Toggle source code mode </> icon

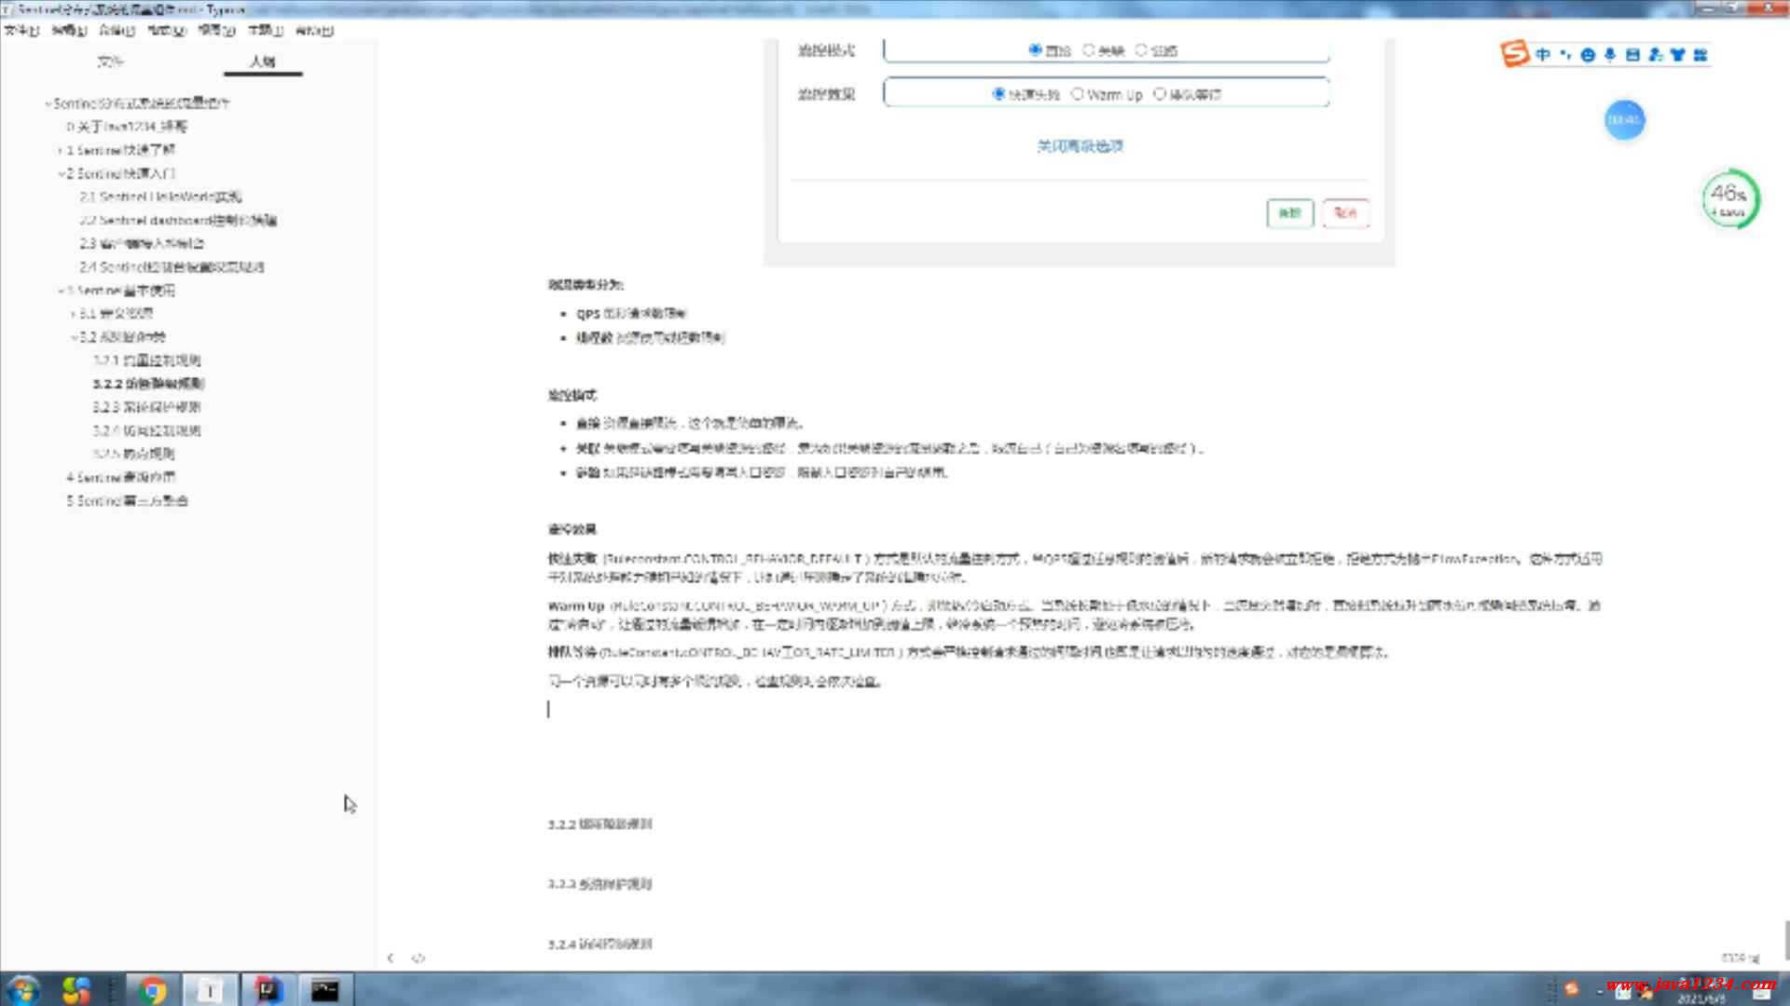(x=419, y=958)
